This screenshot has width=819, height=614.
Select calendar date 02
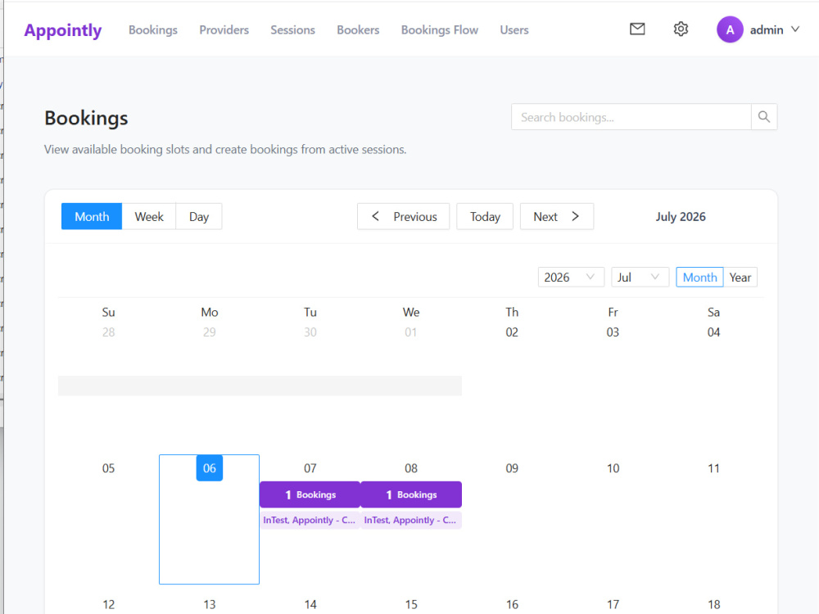[512, 332]
